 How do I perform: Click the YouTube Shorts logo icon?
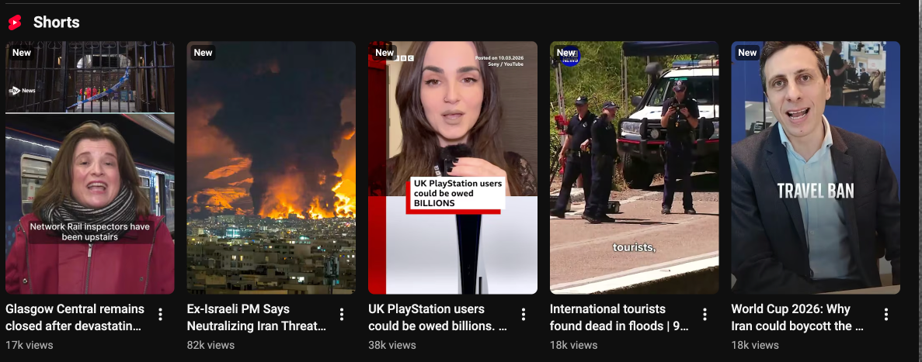point(15,22)
